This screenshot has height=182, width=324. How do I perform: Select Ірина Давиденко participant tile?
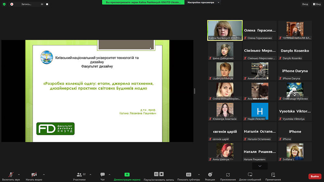coord(225,51)
